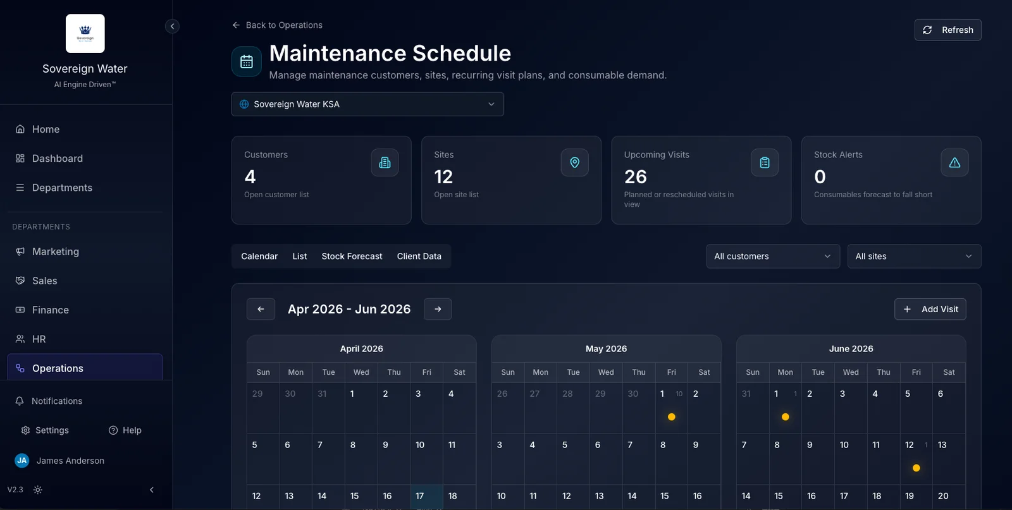Expand the All sites filter
Image resolution: width=1012 pixels, height=510 pixels.
(914, 256)
